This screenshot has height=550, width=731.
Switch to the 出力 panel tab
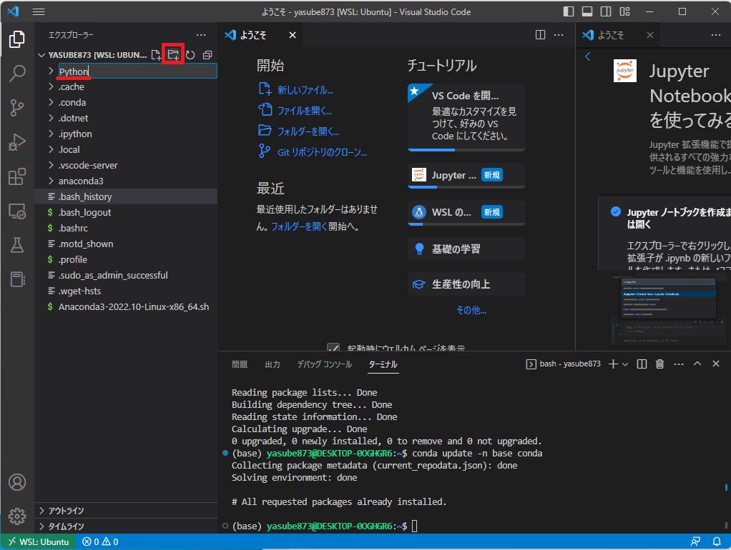273,364
